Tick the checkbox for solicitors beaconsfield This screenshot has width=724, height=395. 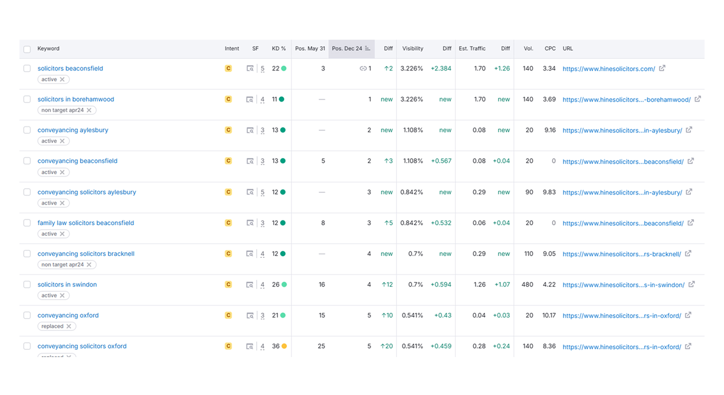pyautogui.click(x=27, y=69)
